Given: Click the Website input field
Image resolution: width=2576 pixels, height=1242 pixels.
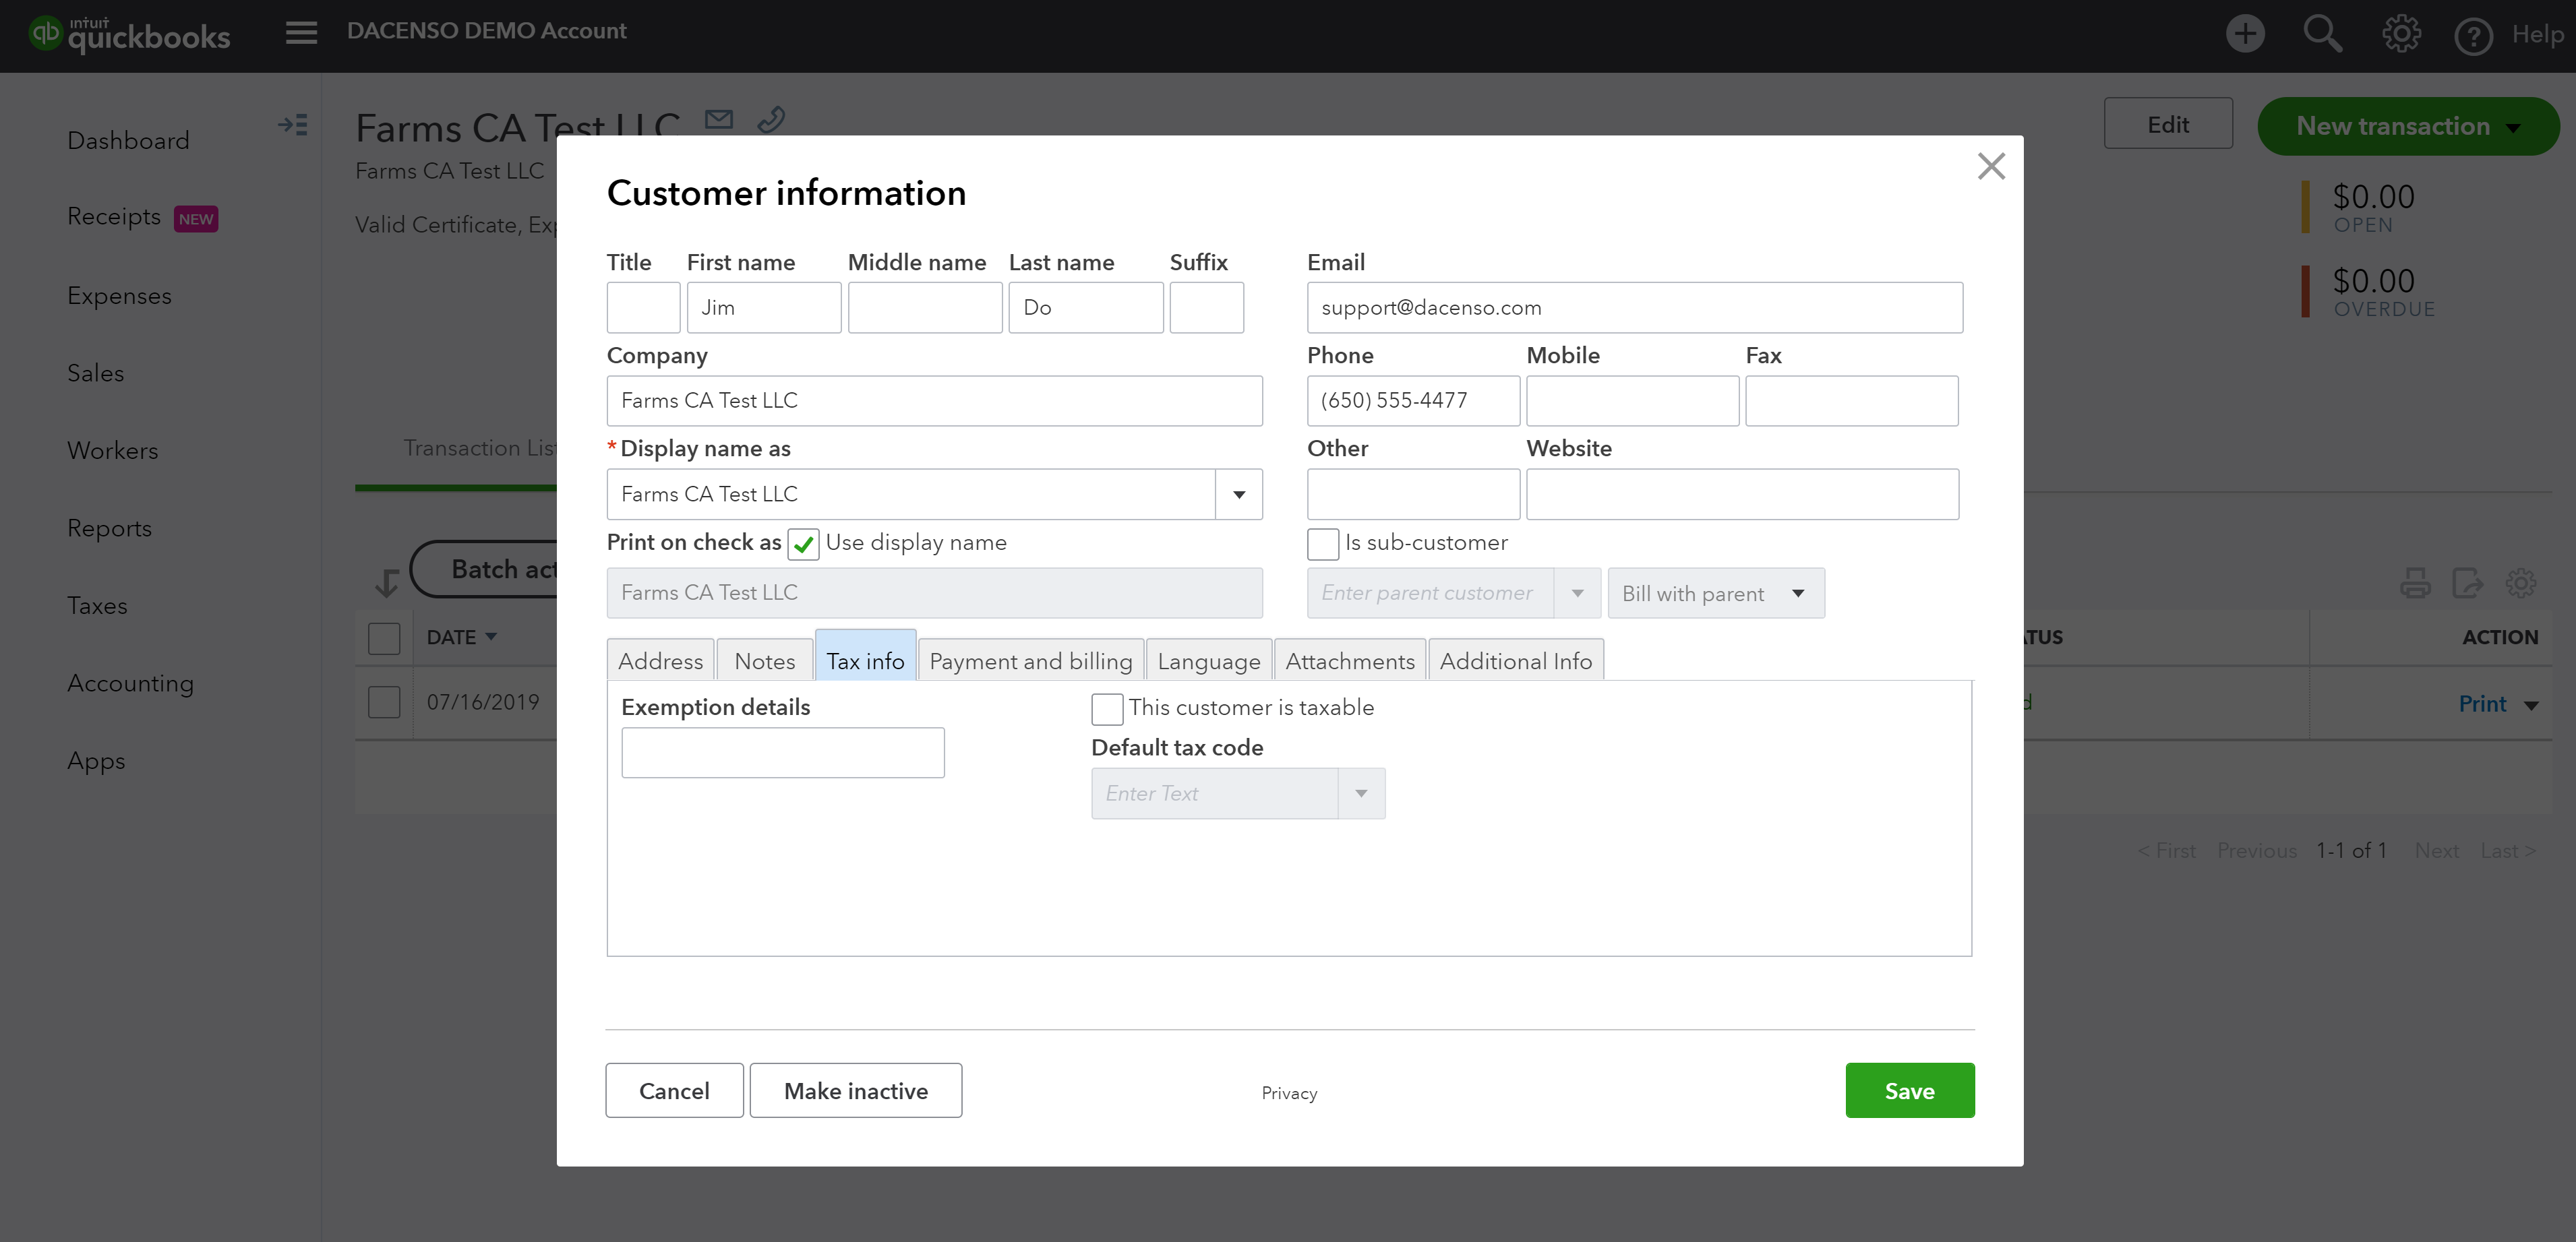Looking at the screenshot, I should click(x=1742, y=494).
